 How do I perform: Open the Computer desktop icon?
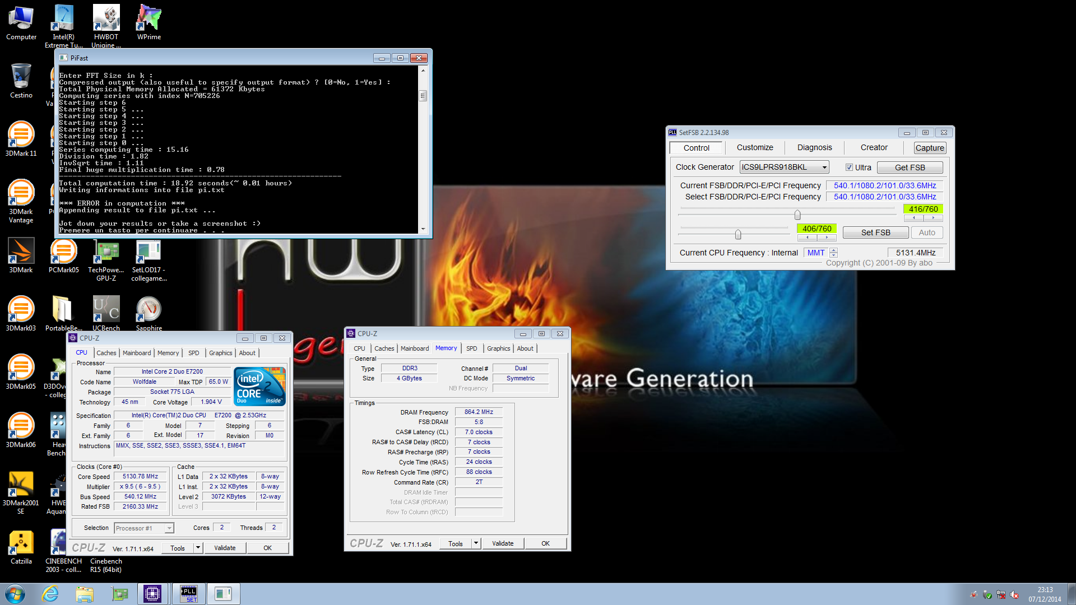[21, 24]
